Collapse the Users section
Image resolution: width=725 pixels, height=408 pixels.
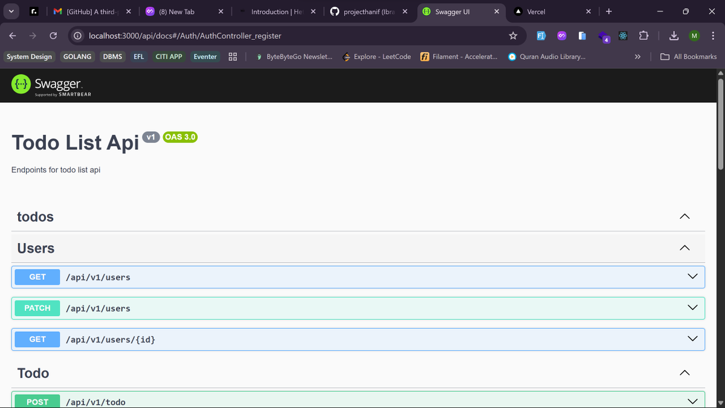685,247
